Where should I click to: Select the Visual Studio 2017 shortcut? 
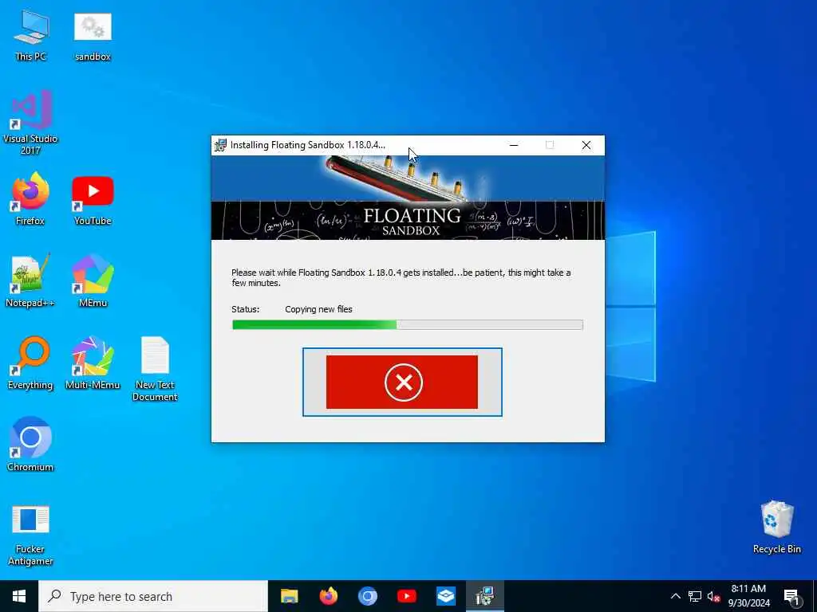(30, 123)
